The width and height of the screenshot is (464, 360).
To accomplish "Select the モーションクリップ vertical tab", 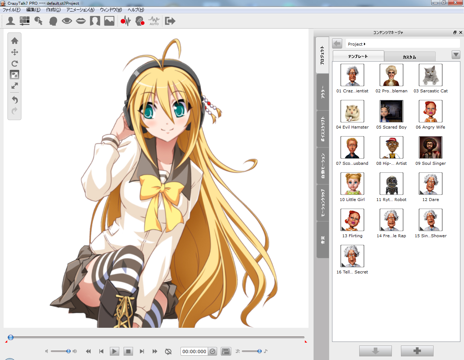I will [x=323, y=203].
